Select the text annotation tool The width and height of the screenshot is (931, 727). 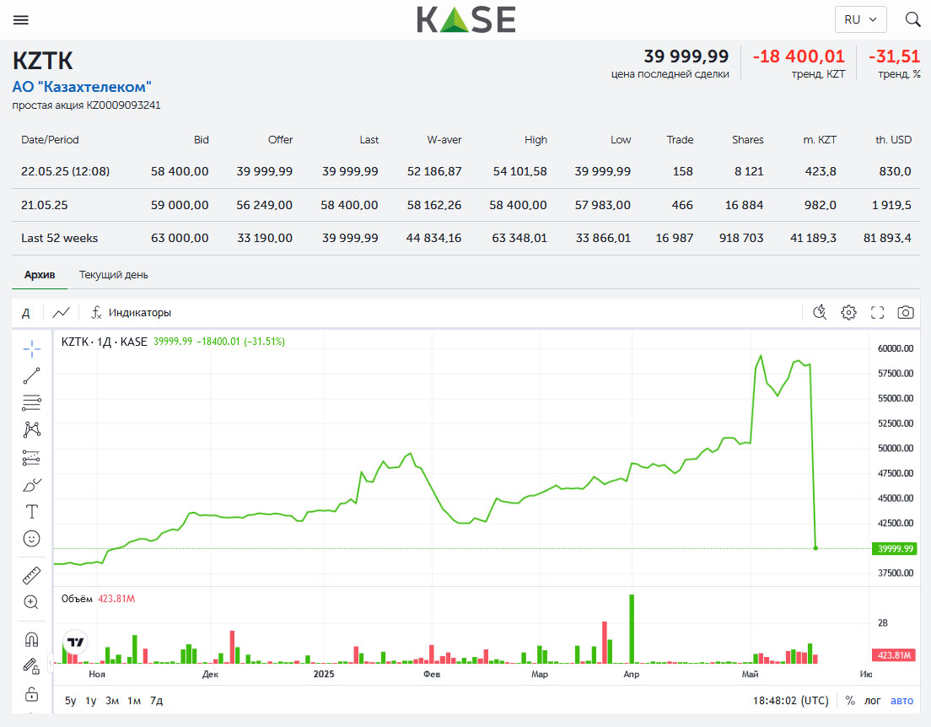click(31, 511)
